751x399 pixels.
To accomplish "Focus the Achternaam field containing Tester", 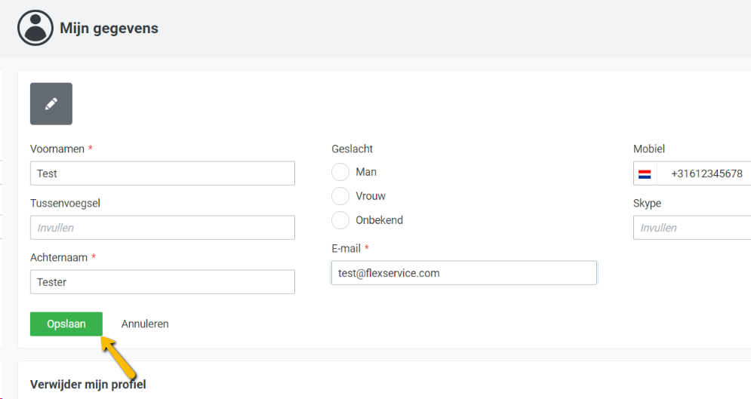I will [162, 282].
